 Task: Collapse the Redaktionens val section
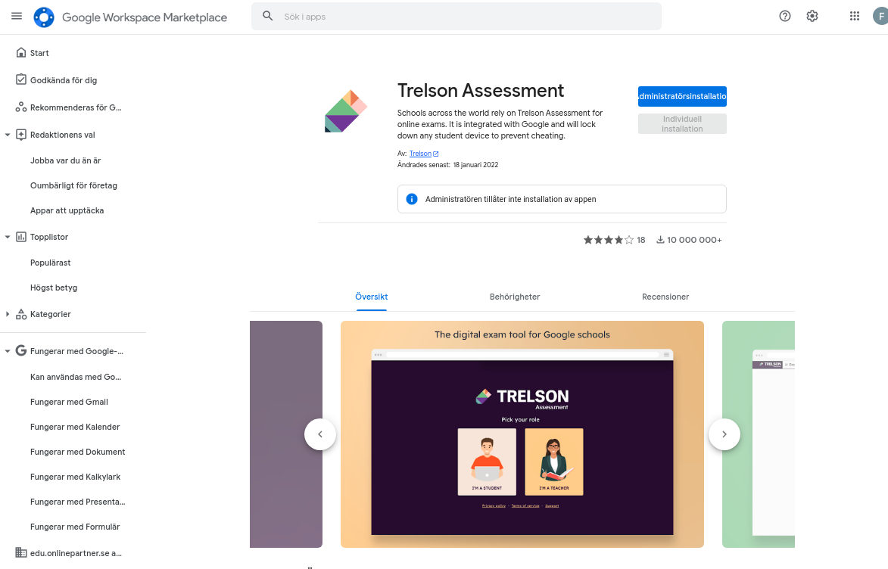point(8,135)
